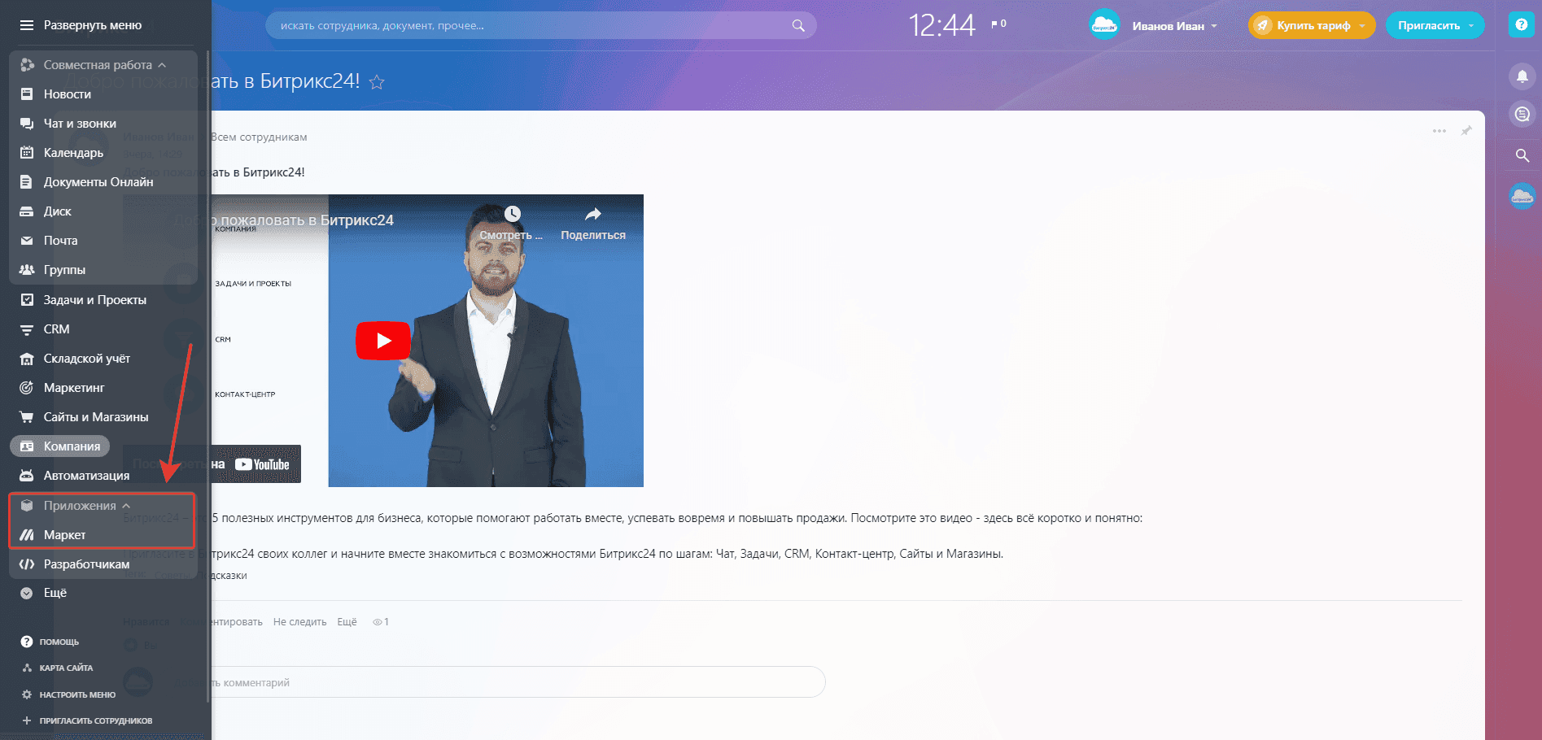
Task: Click the top search input field
Action: pos(529,26)
